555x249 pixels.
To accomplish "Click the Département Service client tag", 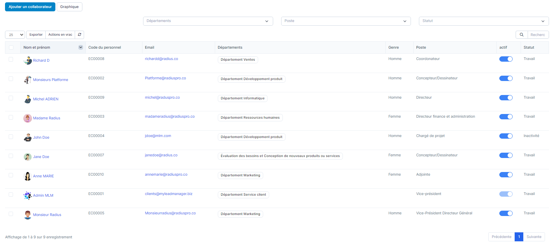I will [243, 195].
